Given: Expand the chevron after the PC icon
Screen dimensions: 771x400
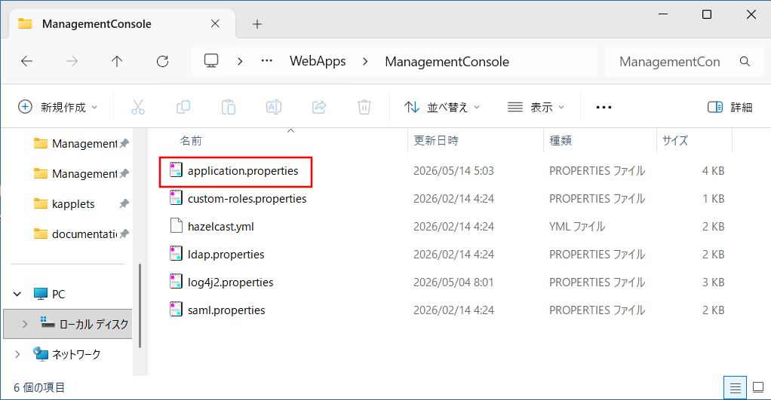Looking at the screenshot, I should (x=240, y=61).
